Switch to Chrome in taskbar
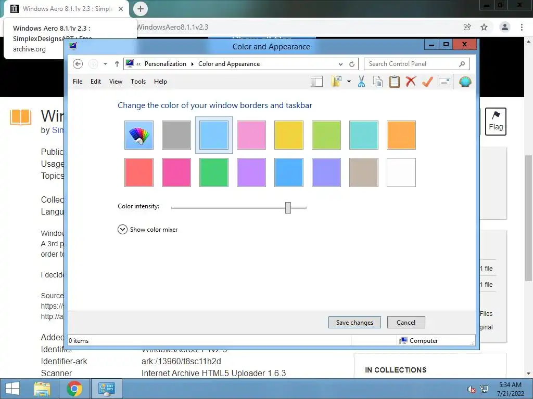The image size is (533, 399). 74,389
